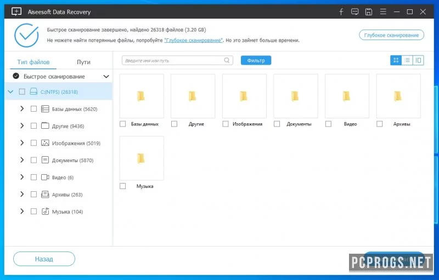The width and height of the screenshot is (439, 280).
Task: Collapse the C:(NTFS) tree node
Action: click(x=10, y=92)
